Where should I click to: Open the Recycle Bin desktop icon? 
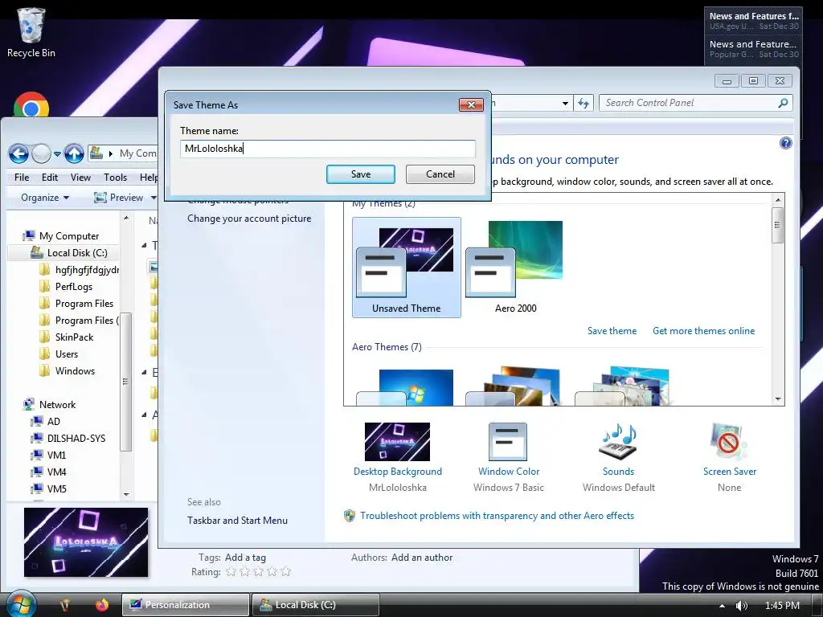[x=31, y=32]
